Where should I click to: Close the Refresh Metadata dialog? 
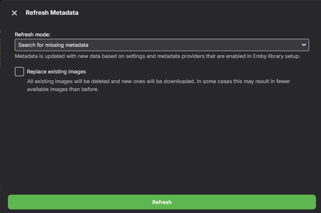click(14, 13)
